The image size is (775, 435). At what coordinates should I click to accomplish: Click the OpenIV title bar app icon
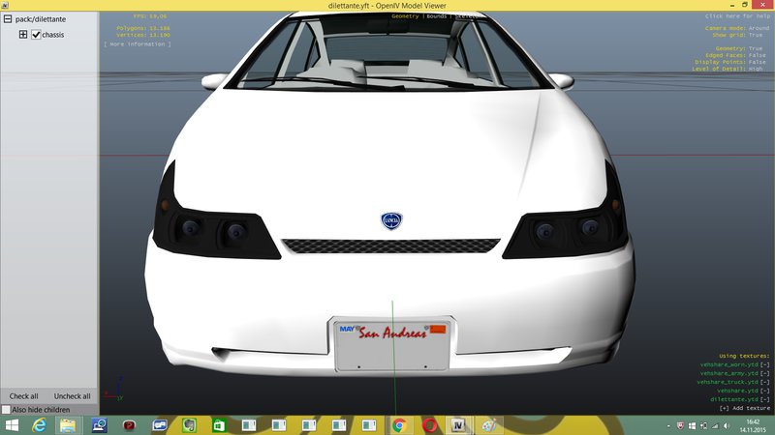[5, 5]
